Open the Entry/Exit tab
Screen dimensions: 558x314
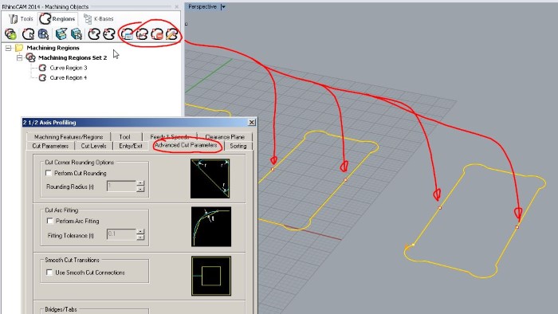tap(131, 146)
